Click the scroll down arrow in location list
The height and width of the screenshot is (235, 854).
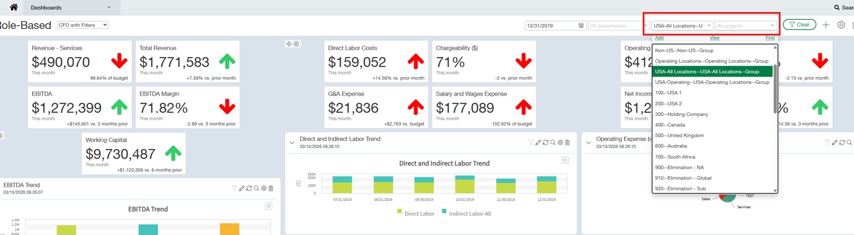click(x=775, y=191)
